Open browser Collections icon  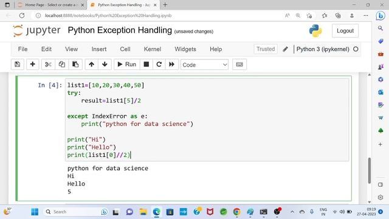338,16
